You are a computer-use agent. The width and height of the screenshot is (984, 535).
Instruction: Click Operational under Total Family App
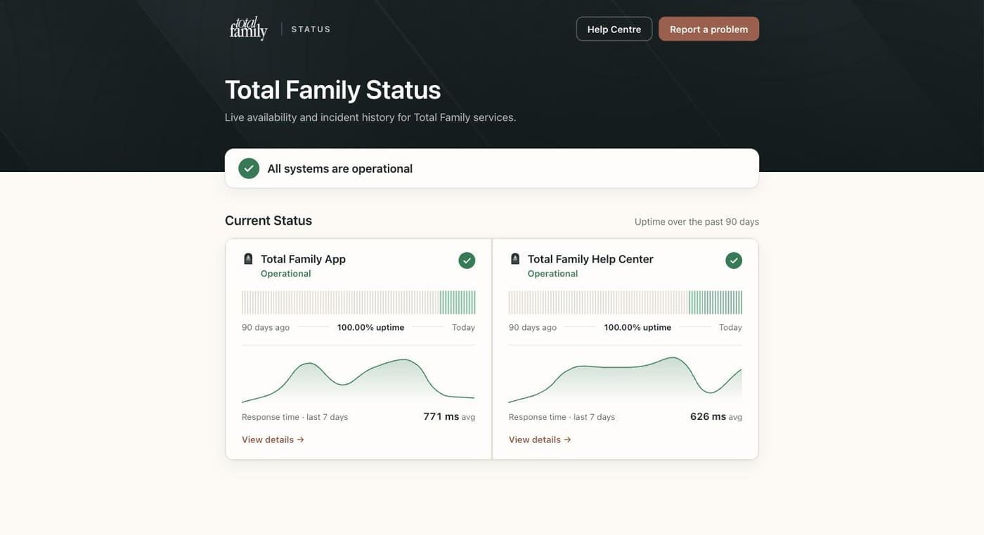(x=285, y=274)
